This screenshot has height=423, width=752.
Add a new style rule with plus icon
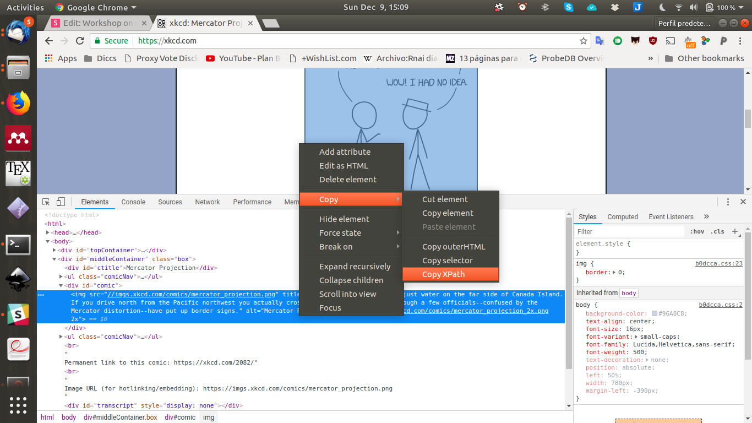tap(735, 232)
